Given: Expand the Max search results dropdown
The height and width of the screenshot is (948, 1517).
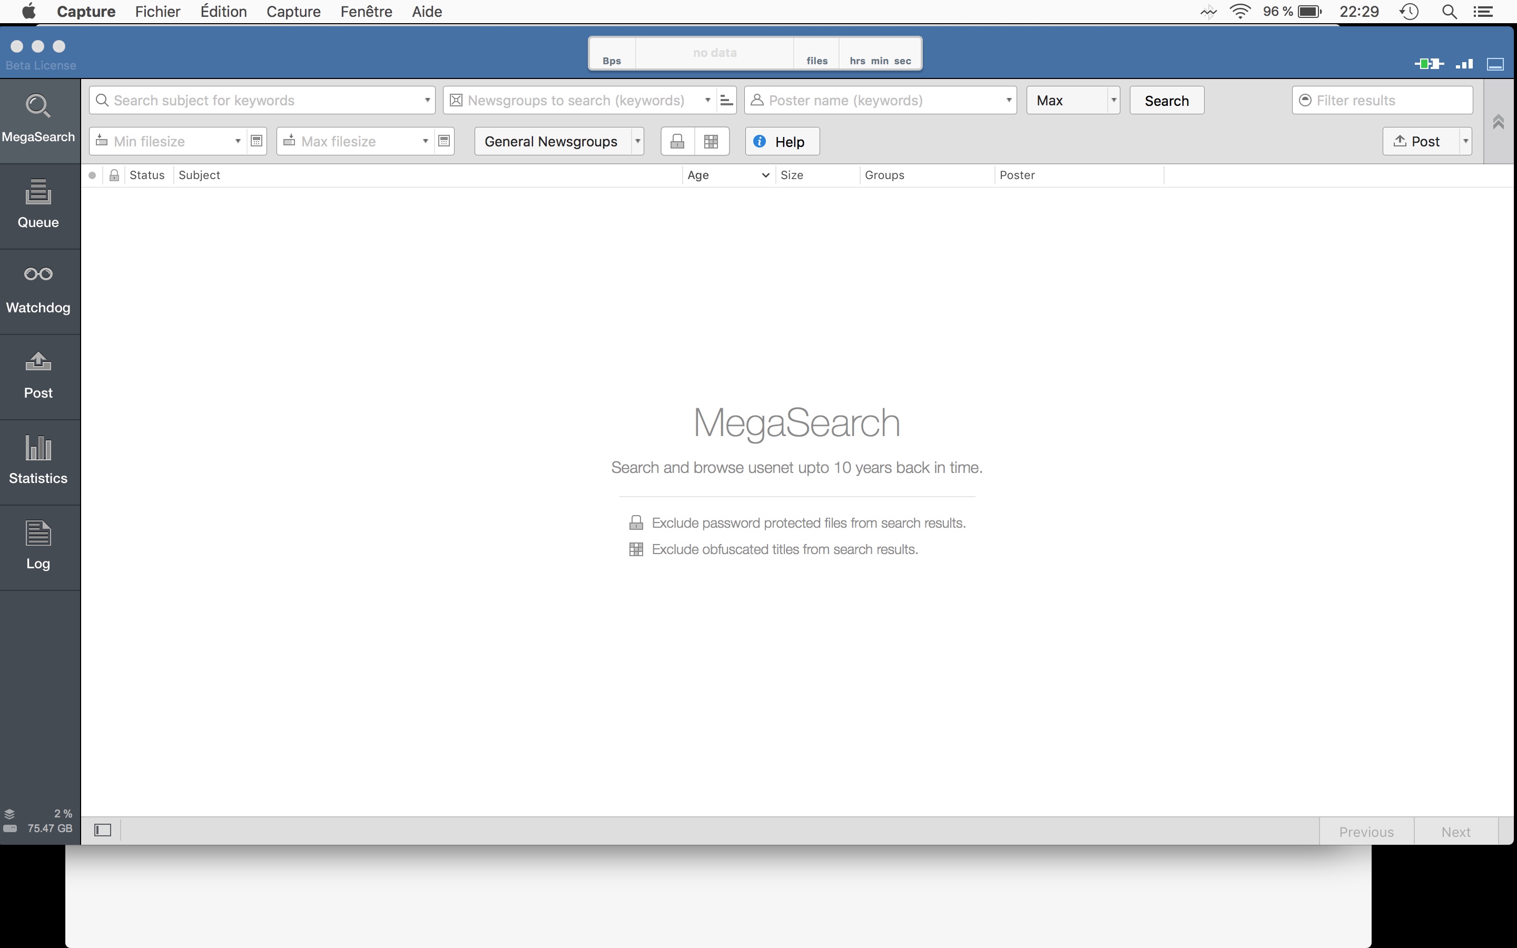Looking at the screenshot, I should pos(1112,100).
